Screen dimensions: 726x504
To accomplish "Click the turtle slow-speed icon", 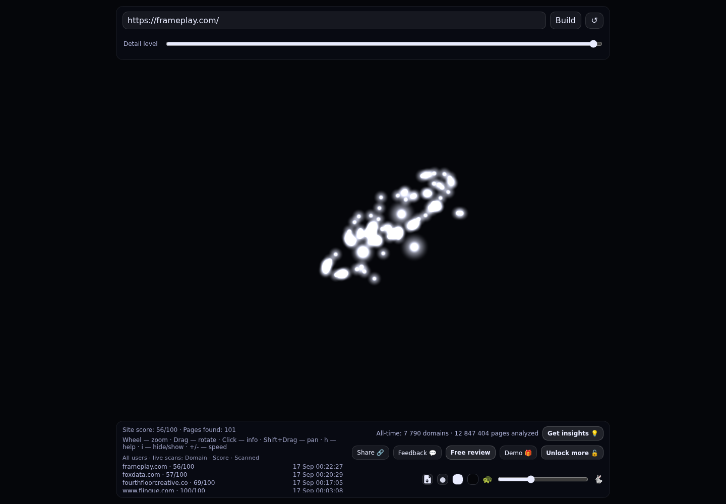I will point(487,479).
